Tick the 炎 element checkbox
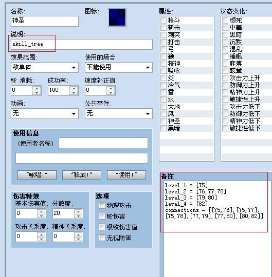The width and height of the screenshot is (272, 277). pos(164,78)
